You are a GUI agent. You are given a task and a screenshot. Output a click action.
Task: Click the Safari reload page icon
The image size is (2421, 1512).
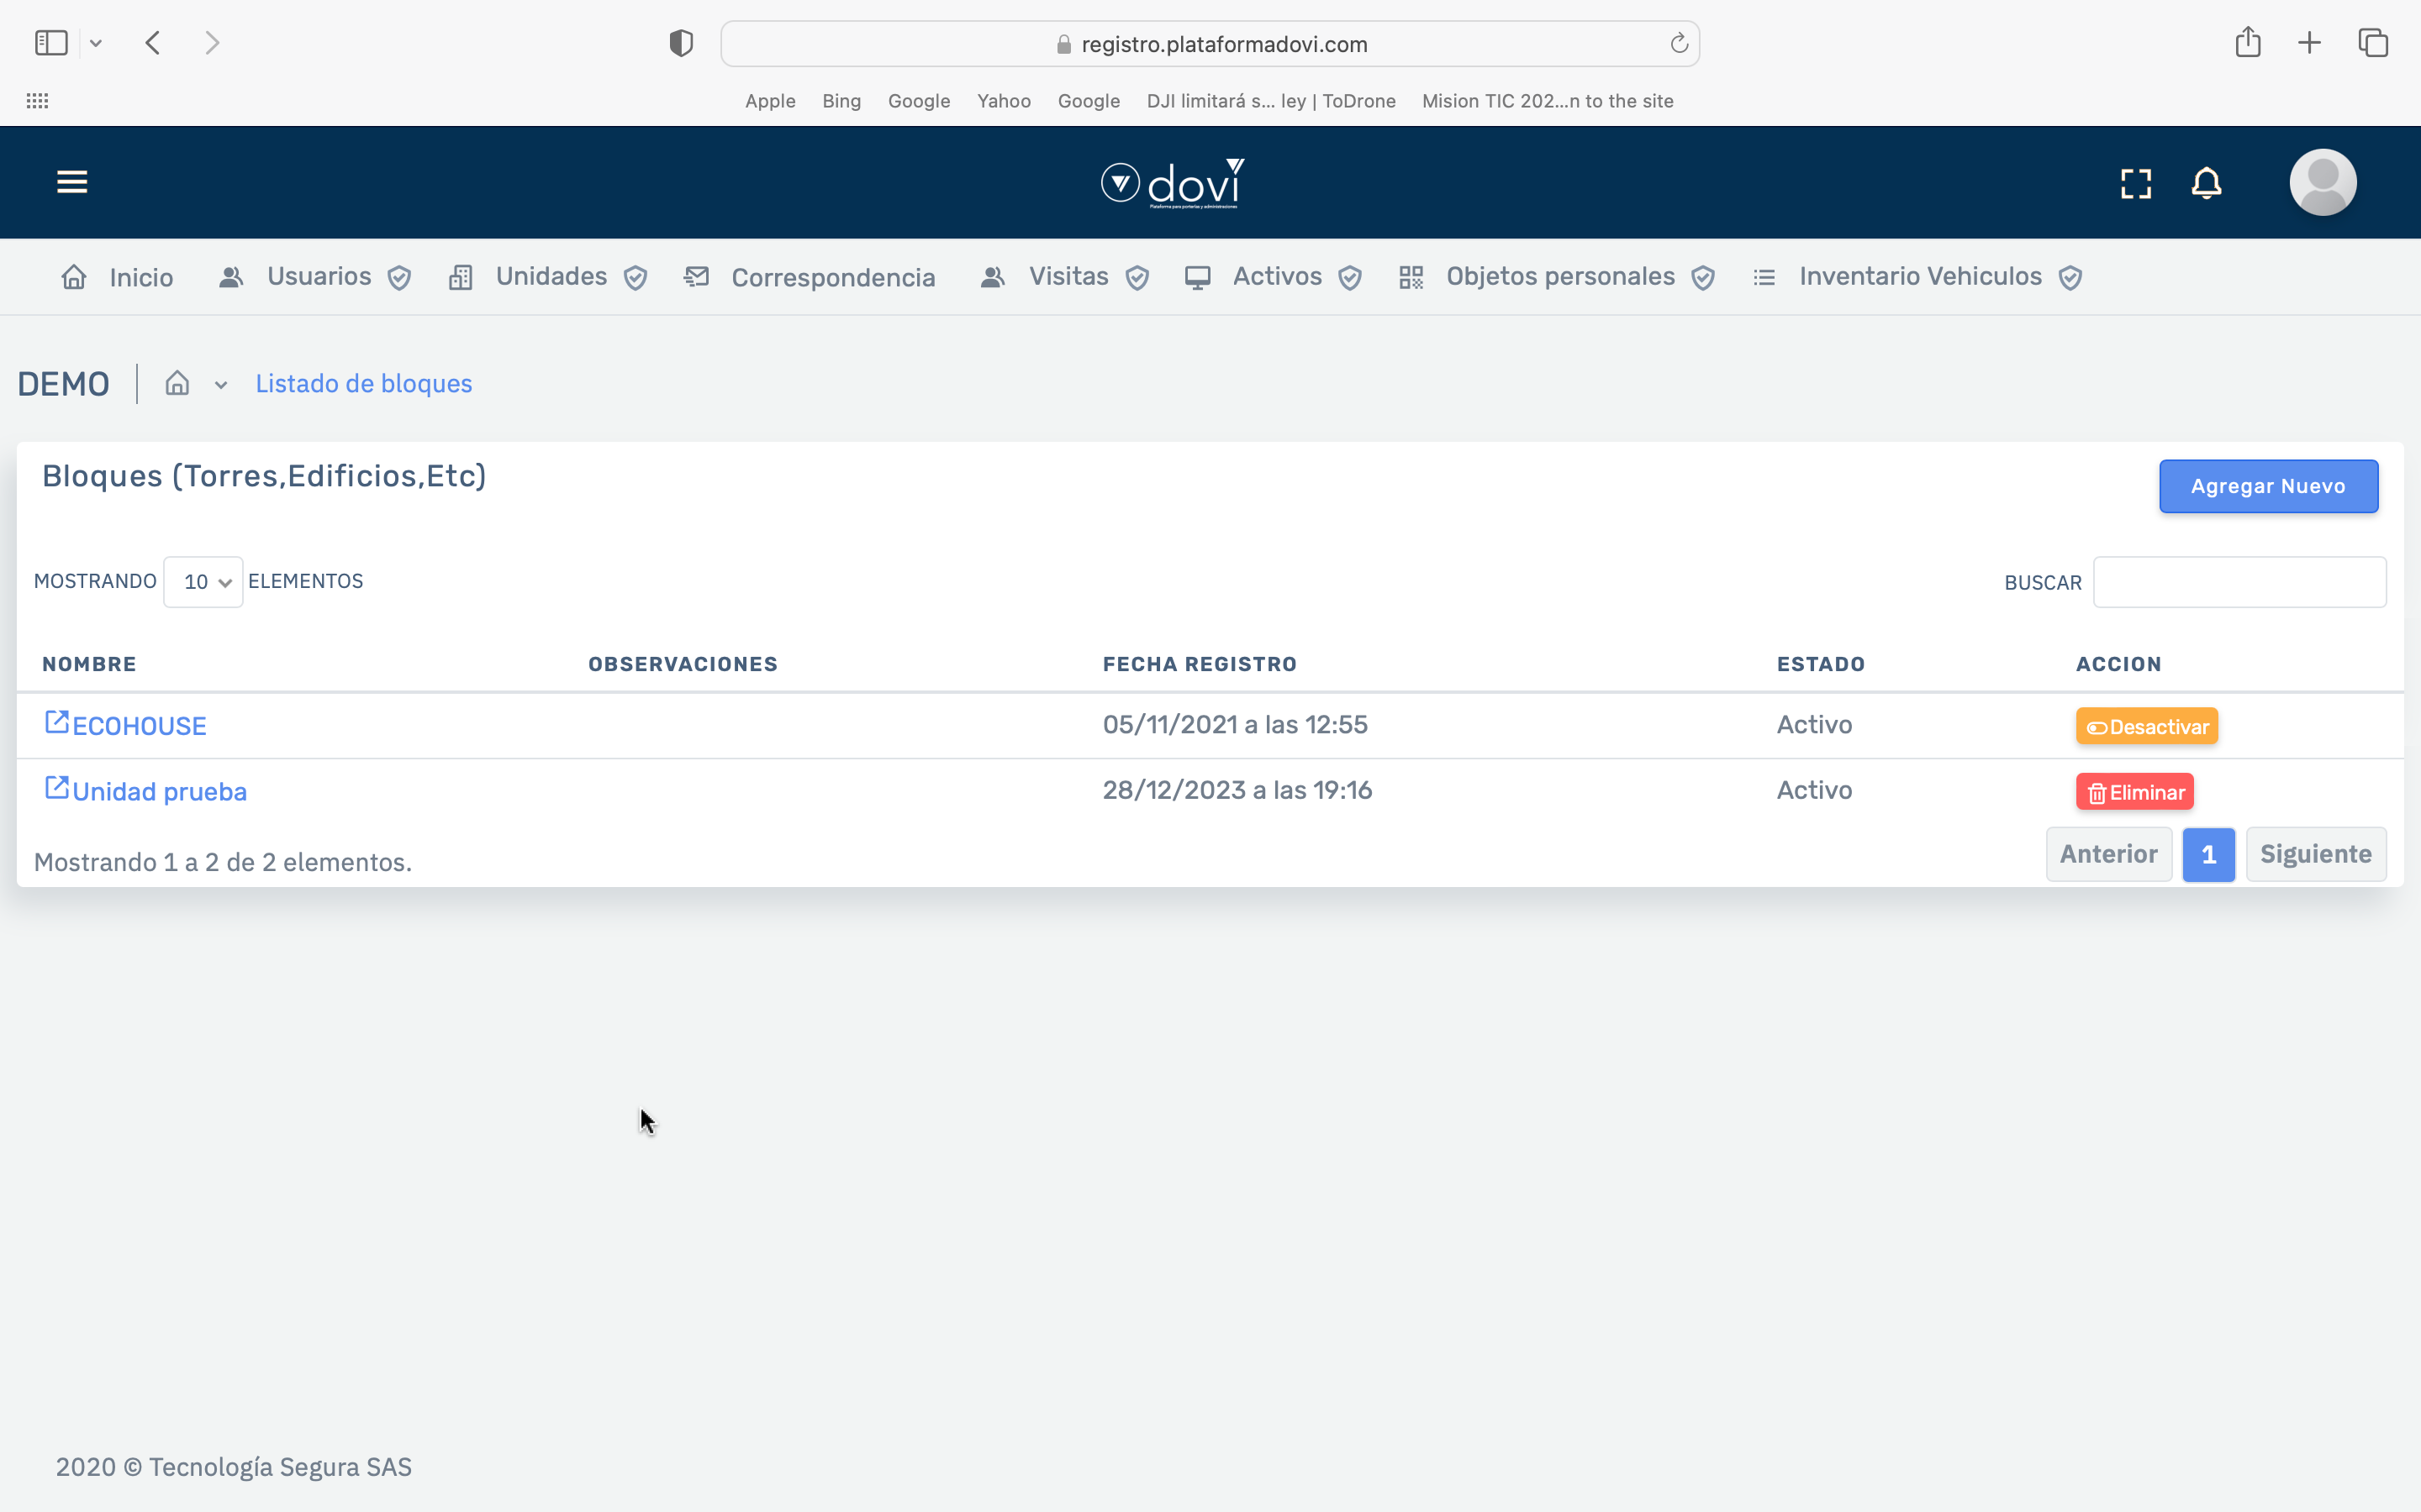pos(1679,44)
